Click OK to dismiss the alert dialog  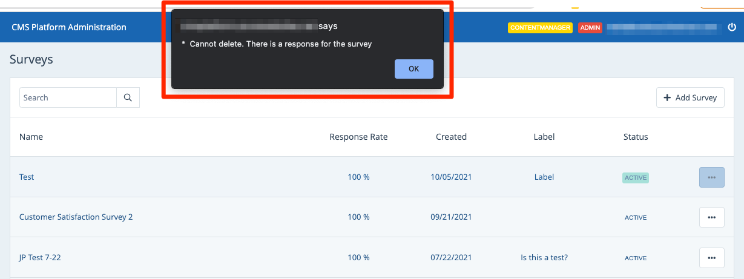pyautogui.click(x=413, y=69)
